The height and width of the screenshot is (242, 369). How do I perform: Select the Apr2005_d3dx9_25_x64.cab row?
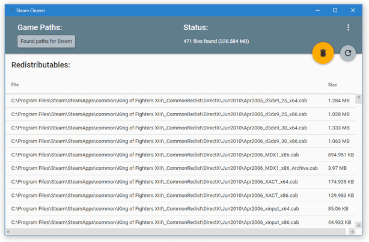180,101
